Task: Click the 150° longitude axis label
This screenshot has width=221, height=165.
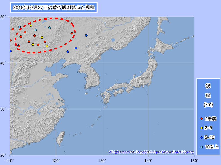Action: click(194, 160)
